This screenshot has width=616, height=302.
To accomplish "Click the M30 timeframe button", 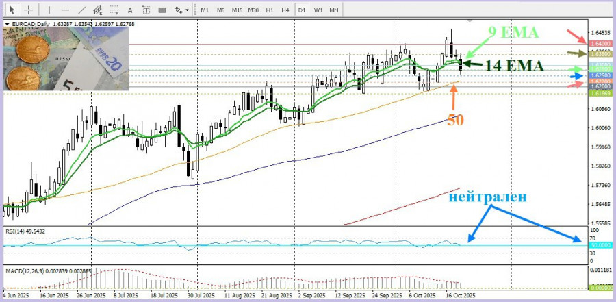I will pyautogui.click(x=253, y=10).
